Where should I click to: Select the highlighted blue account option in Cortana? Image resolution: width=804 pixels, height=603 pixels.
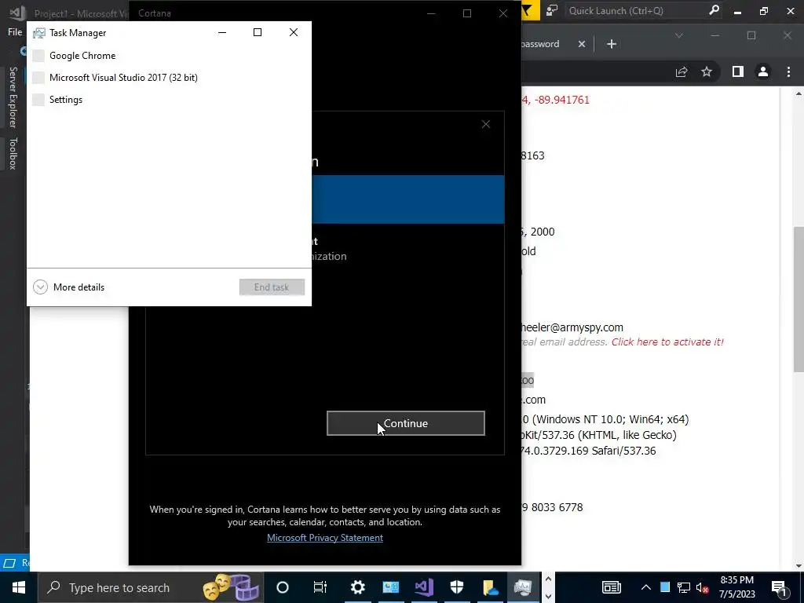coord(408,199)
